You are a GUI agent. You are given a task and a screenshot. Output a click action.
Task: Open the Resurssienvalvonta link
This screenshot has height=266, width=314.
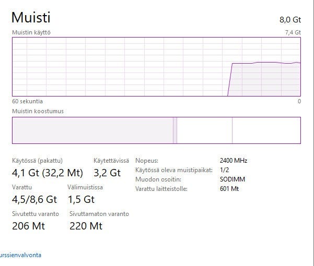(x=21, y=255)
